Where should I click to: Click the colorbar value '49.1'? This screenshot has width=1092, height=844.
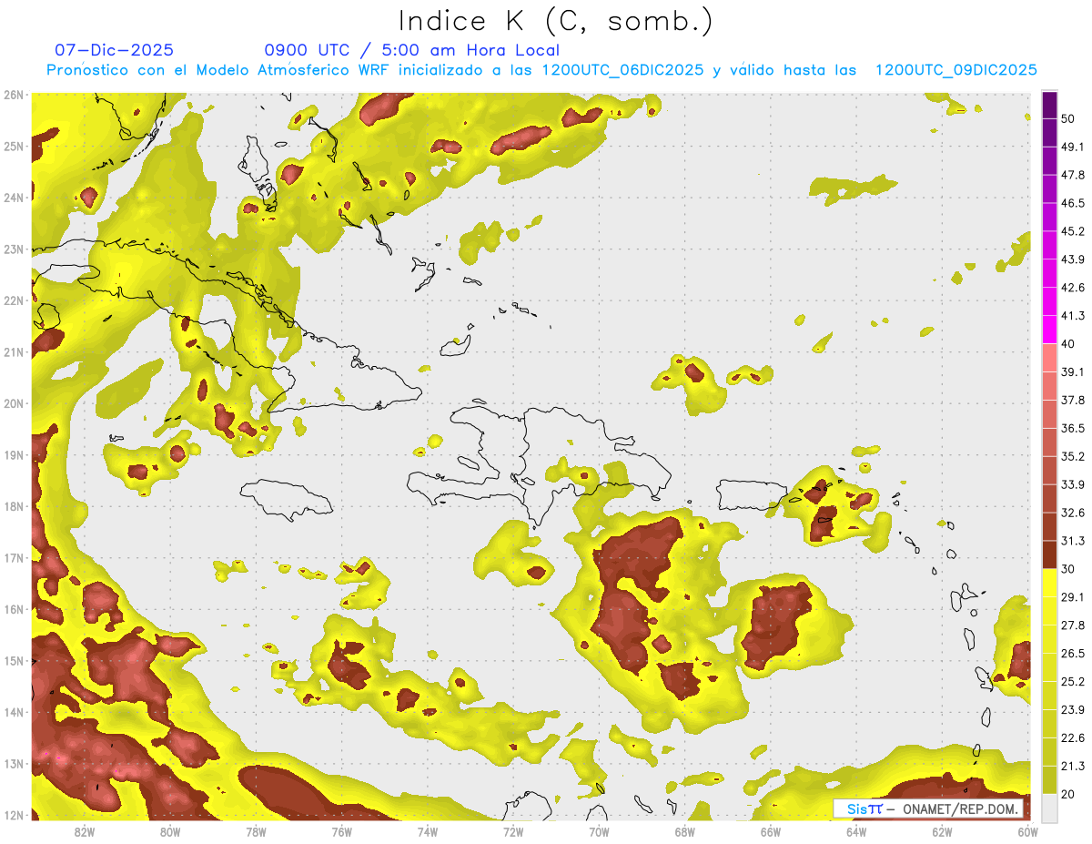click(x=1074, y=147)
